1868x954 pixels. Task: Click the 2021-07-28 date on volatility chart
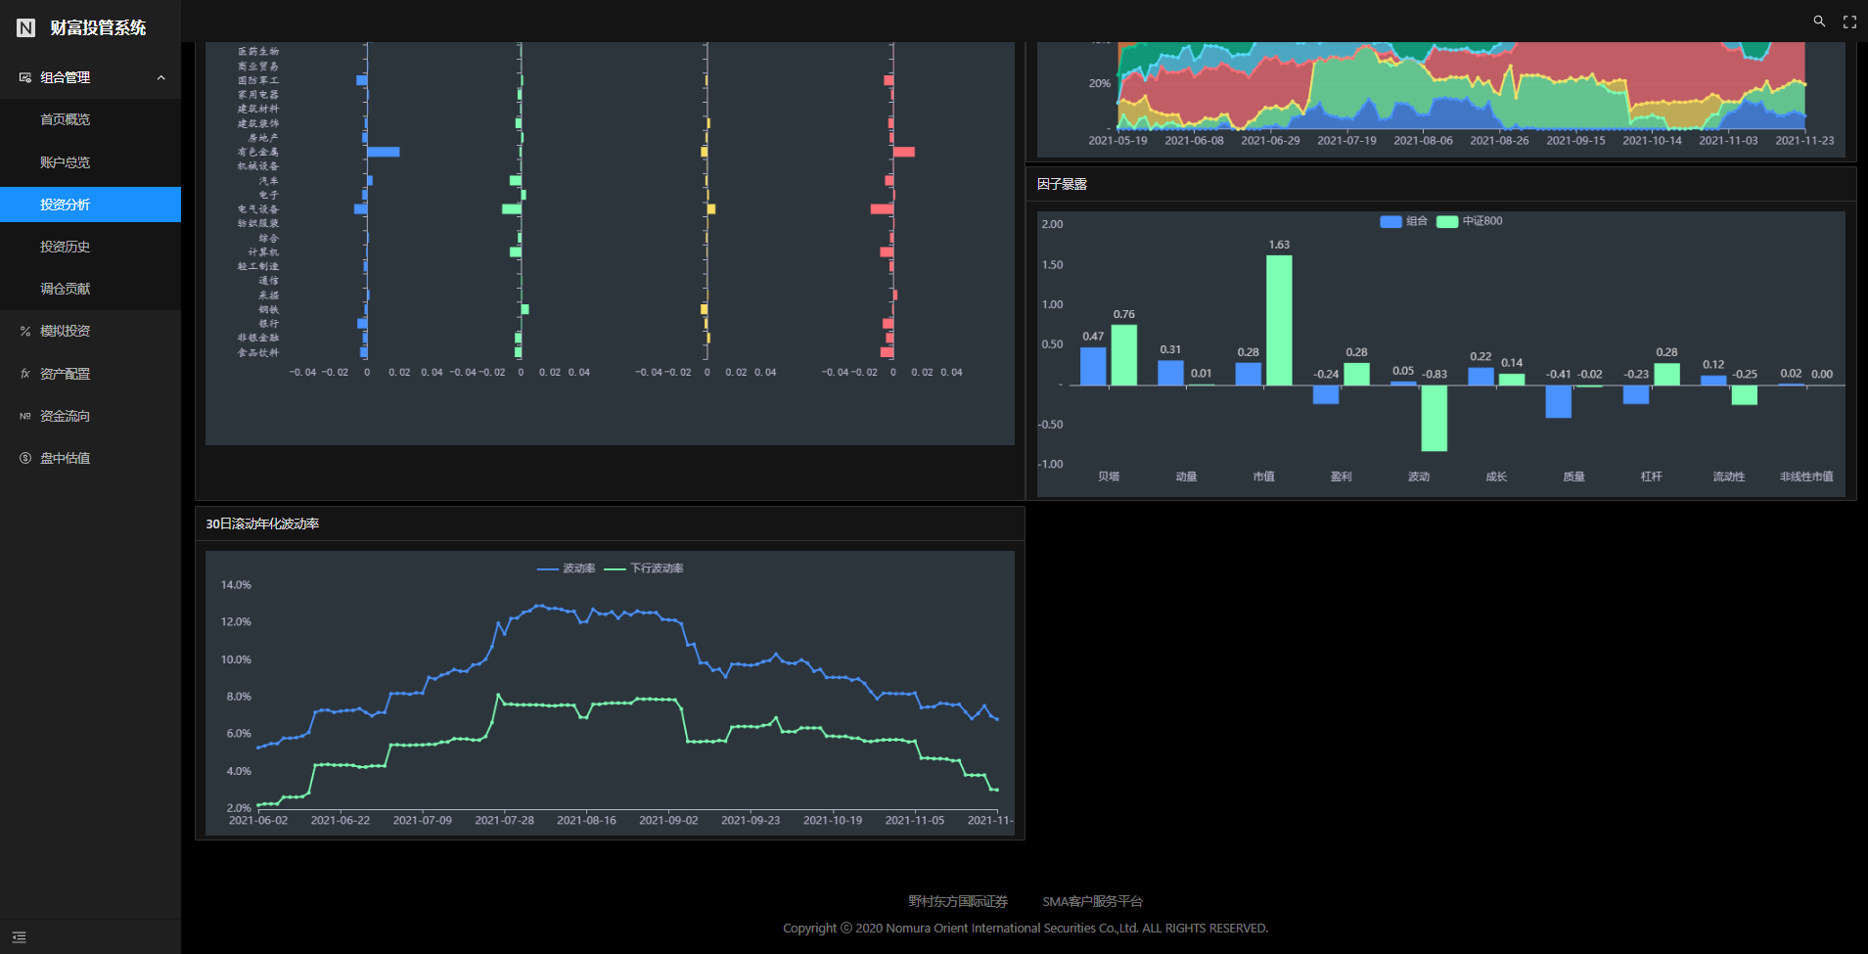coord(505,820)
